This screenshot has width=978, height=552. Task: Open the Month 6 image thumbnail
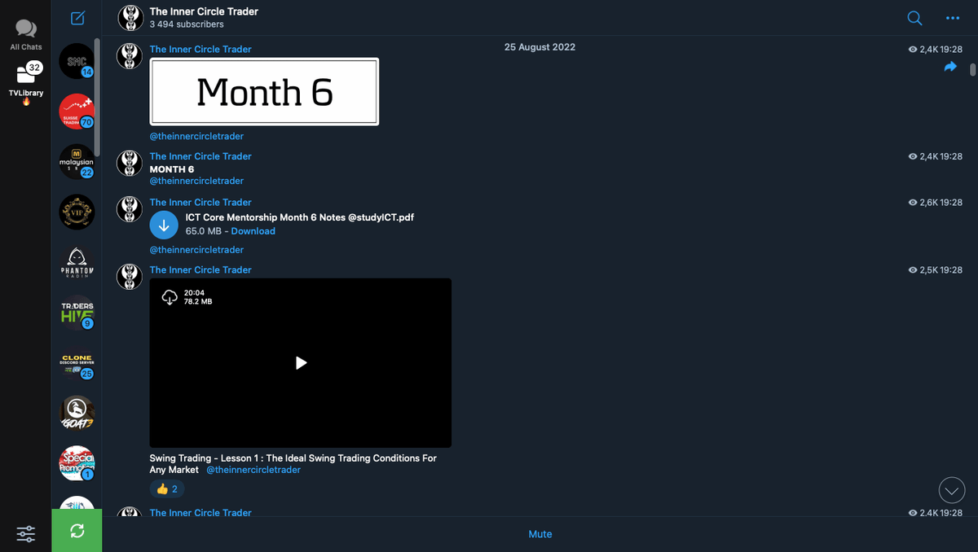click(x=264, y=92)
